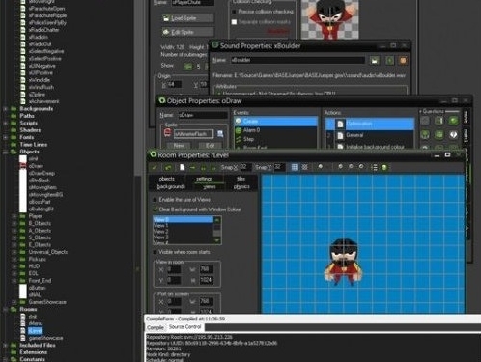The image size is (481, 362).
Task: Toggle Separate collision masks checkbox
Action: point(234,22)
